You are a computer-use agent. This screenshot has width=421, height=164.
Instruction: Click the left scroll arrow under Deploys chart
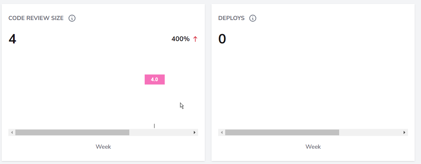tap(222, 133)
